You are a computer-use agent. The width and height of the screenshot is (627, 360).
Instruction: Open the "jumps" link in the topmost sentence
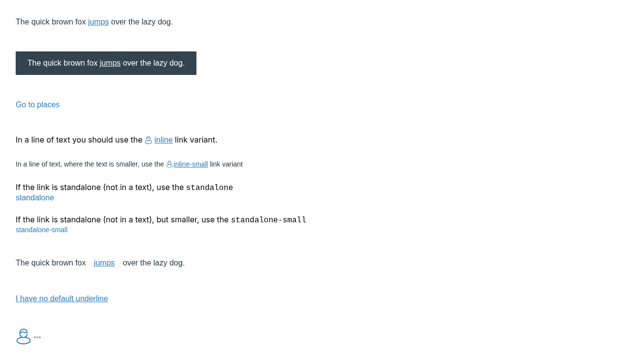pos(98,22)
